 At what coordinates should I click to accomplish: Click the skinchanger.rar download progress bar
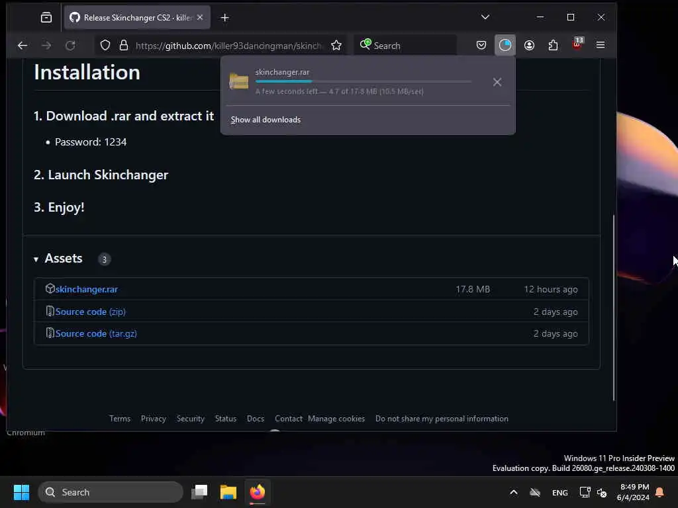pos(363,81)
